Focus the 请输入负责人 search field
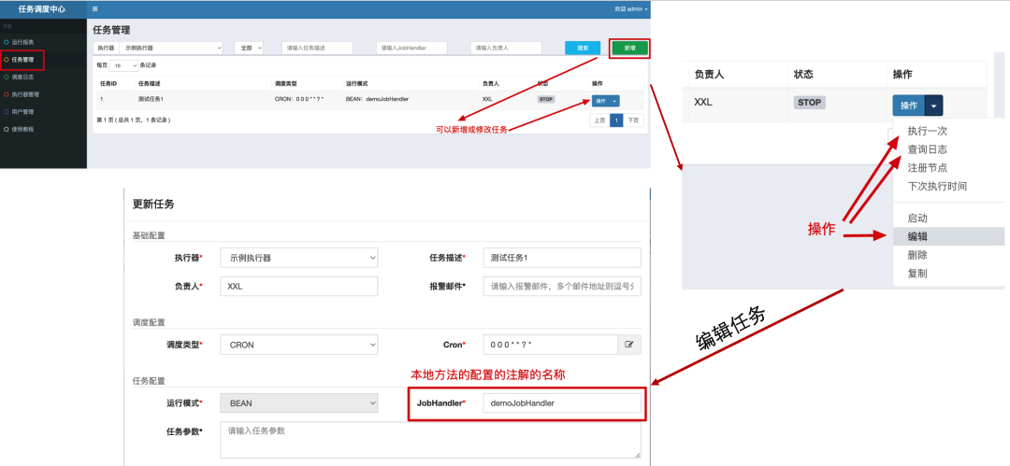Viewport: 1010px width, 466px height. click(506, 48)
